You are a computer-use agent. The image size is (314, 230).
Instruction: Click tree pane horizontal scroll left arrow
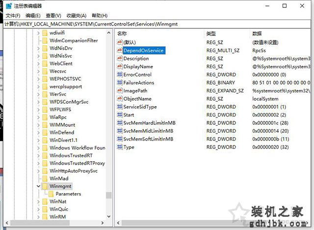point(7,223)
